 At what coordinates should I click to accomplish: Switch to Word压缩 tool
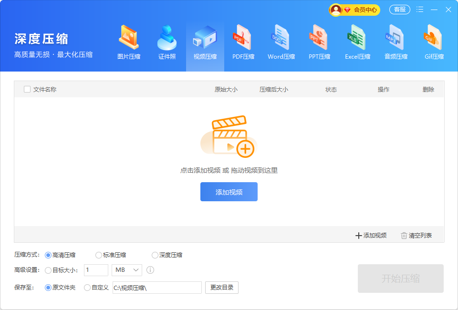tap(281, 44)
